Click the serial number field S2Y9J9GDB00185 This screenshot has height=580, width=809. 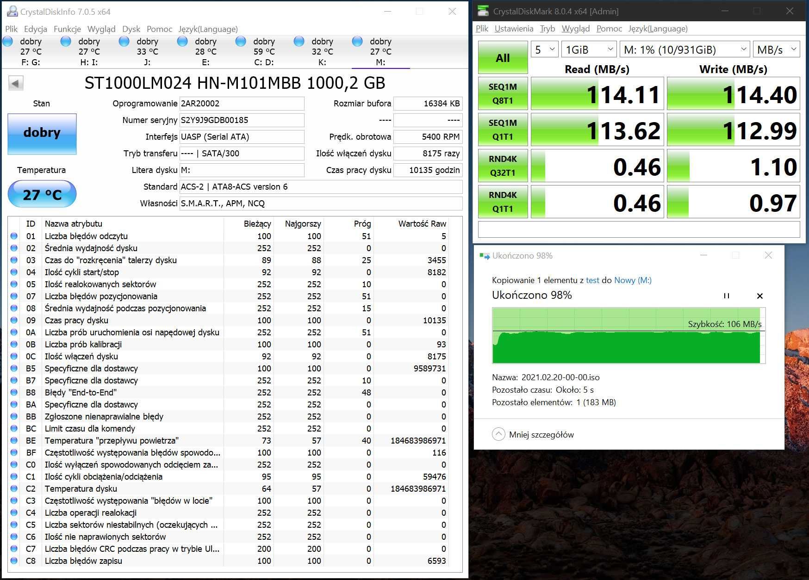(242, 120)
